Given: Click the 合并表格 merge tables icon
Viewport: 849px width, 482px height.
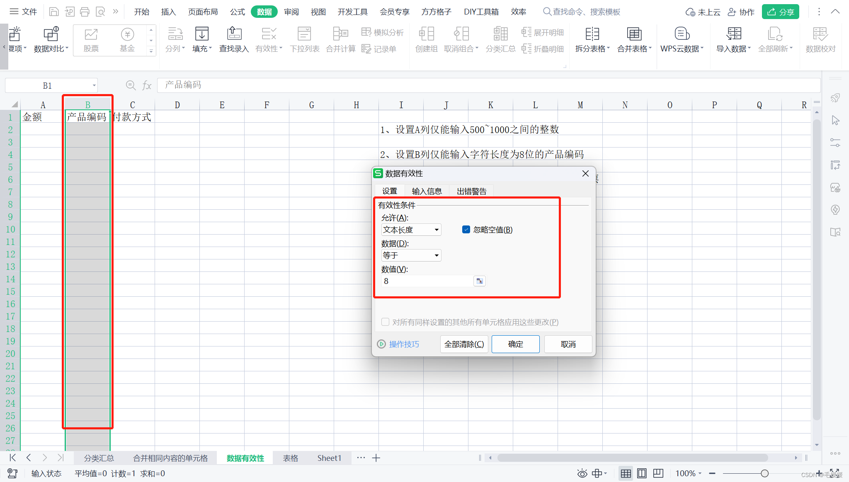Looking at the screenshot, I should [x=634, y=34].
